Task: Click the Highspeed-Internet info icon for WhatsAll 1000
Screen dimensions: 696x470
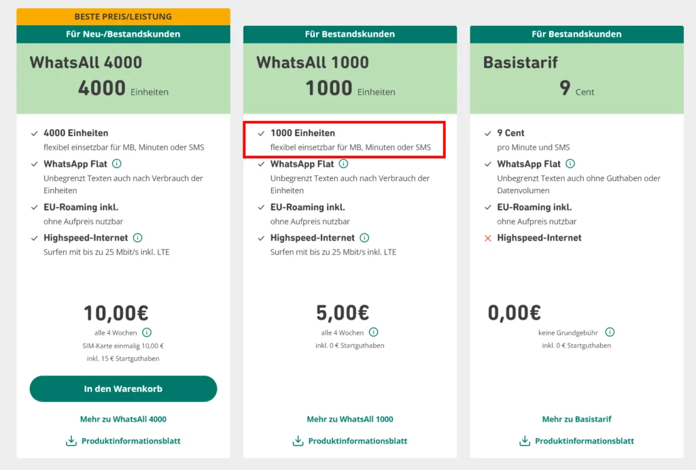Action: coord(365,238)
